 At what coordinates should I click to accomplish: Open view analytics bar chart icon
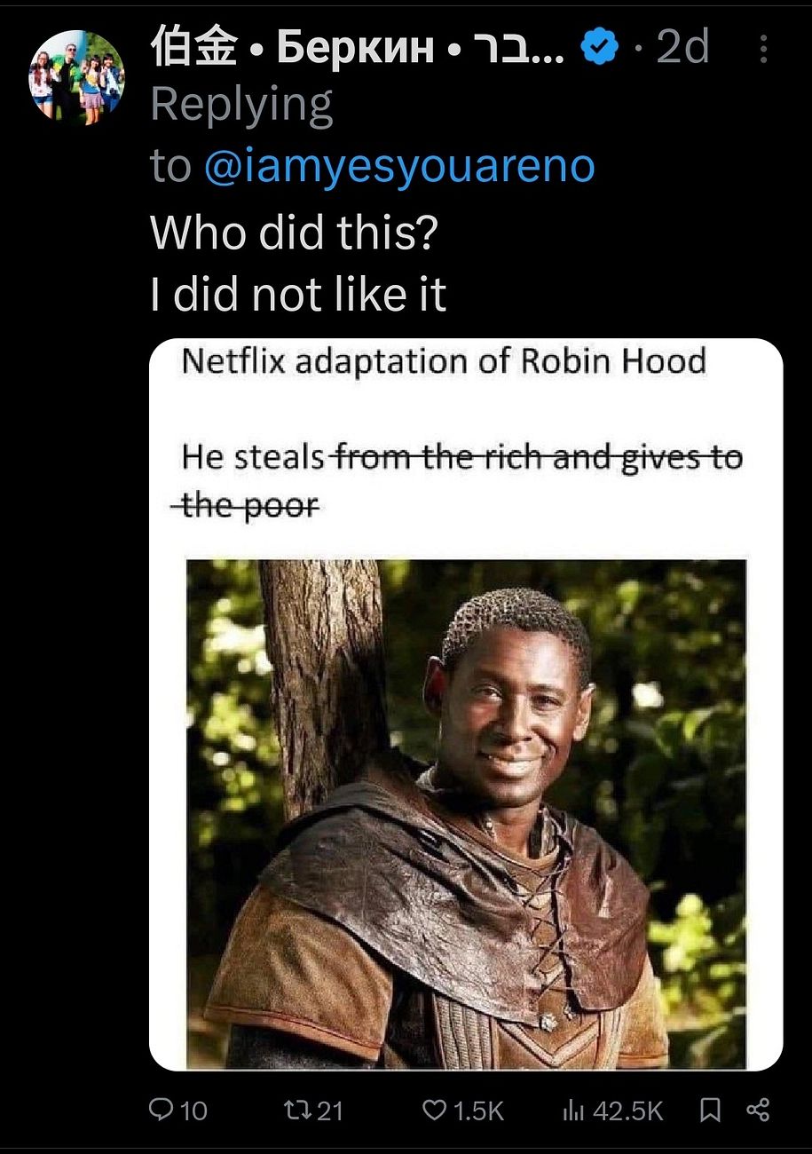[x=574, y=1110]
